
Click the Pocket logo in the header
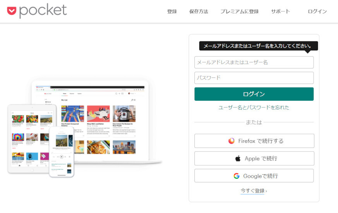pyautogui.click(x=37, y=11)
